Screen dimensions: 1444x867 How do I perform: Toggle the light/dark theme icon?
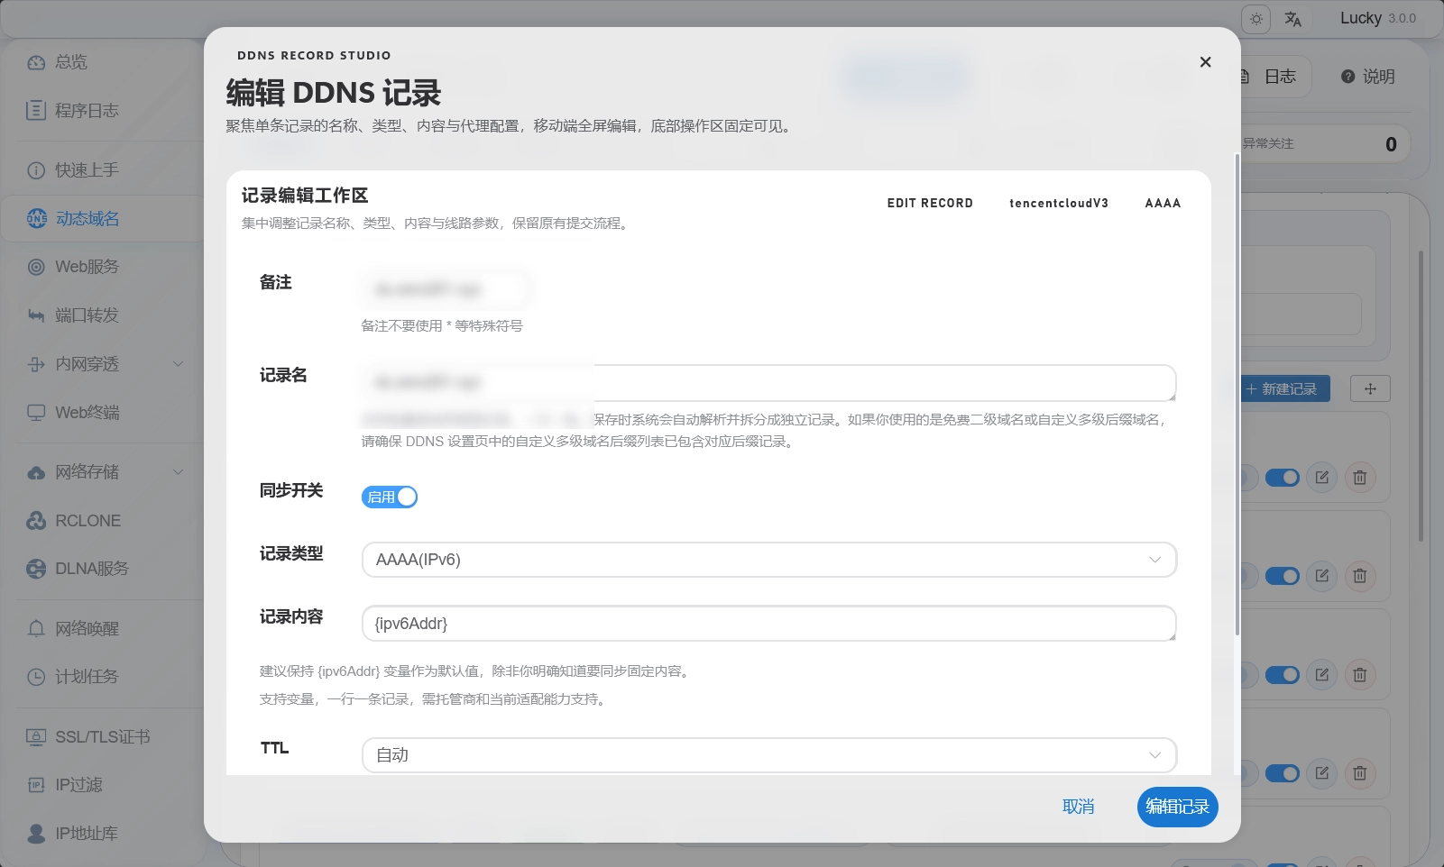pyautogui.click(x=1256, y=19)
